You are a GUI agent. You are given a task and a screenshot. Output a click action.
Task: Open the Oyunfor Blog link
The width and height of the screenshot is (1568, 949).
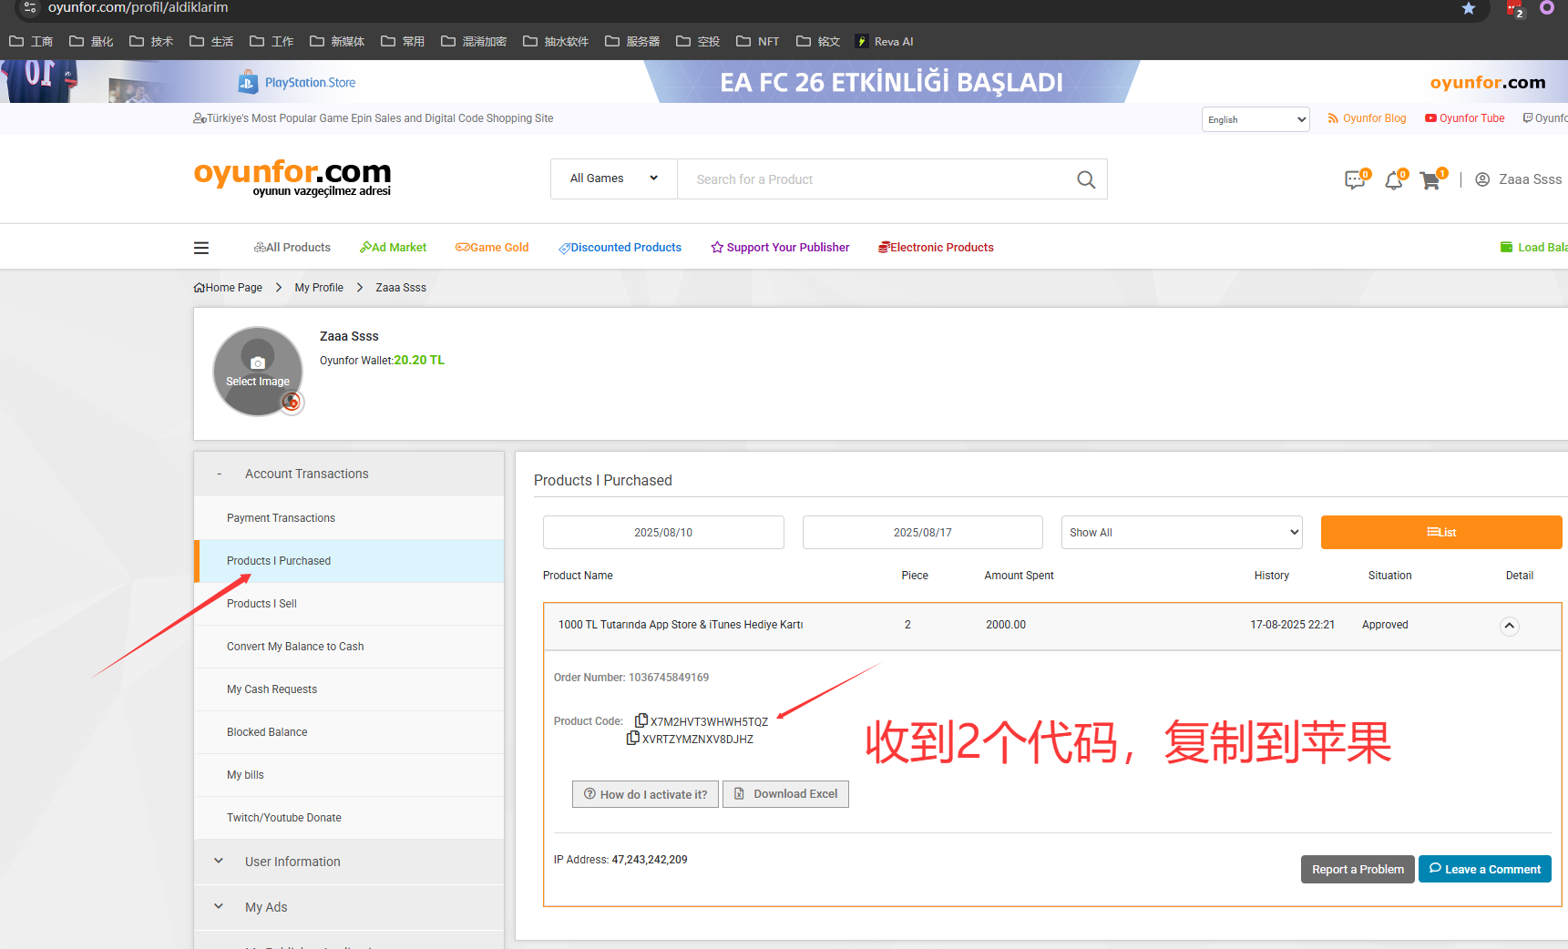click(1367, 118)
